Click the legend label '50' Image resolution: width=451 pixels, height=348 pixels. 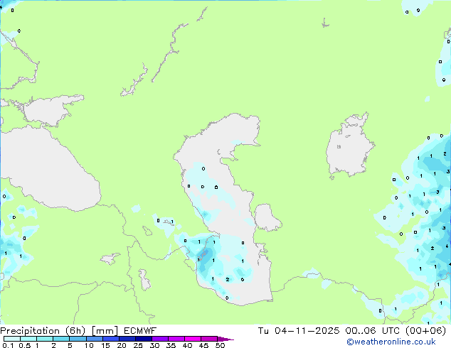point(220,345)
